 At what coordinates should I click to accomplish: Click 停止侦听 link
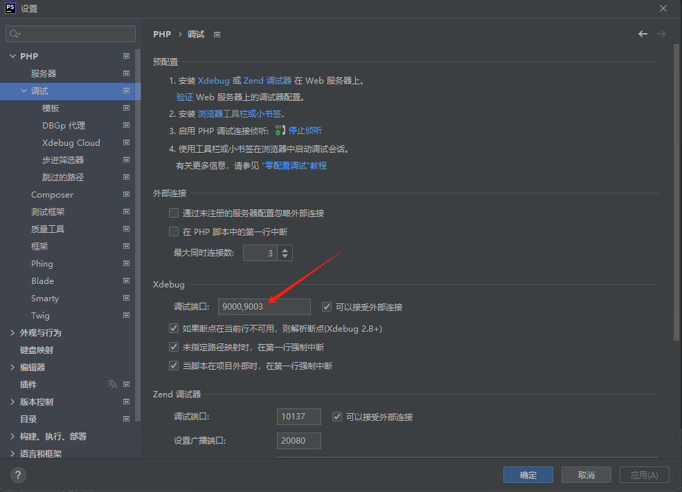pyautogui.click(x=305, y=131)
